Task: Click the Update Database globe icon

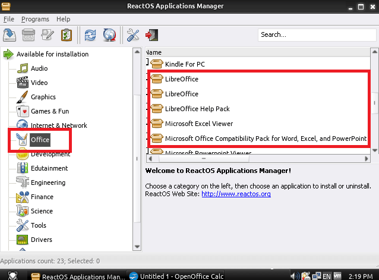Action: (109, 35)
